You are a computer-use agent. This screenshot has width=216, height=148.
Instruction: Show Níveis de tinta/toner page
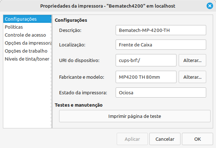point(27,59)
